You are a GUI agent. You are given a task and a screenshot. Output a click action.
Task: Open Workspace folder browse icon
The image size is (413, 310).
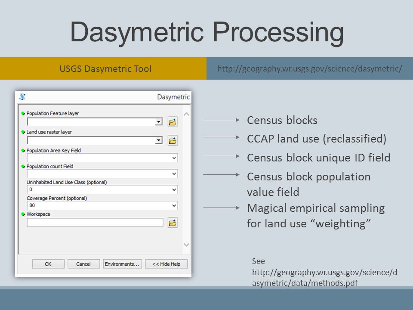(173, 223)
